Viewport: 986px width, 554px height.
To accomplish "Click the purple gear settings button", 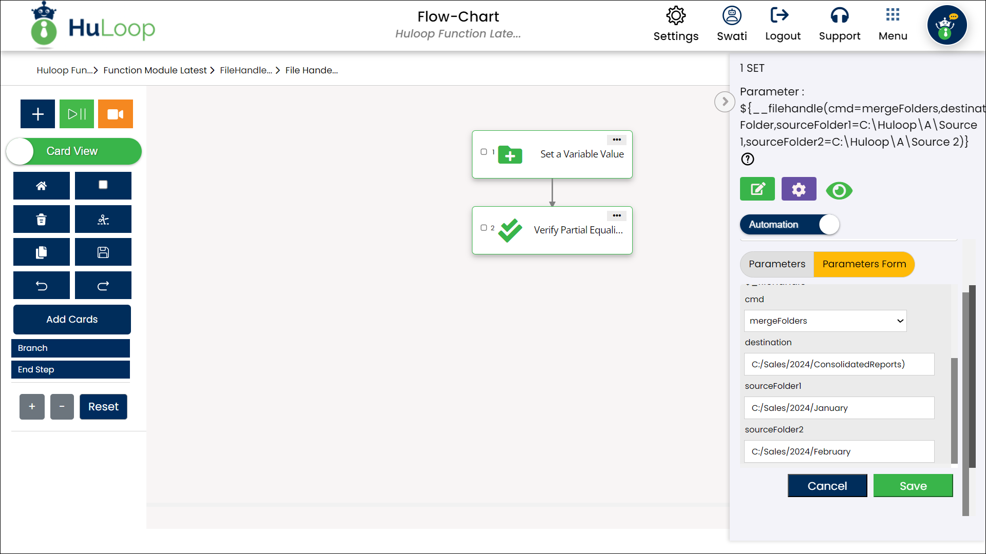I will [x=799, y=189].
